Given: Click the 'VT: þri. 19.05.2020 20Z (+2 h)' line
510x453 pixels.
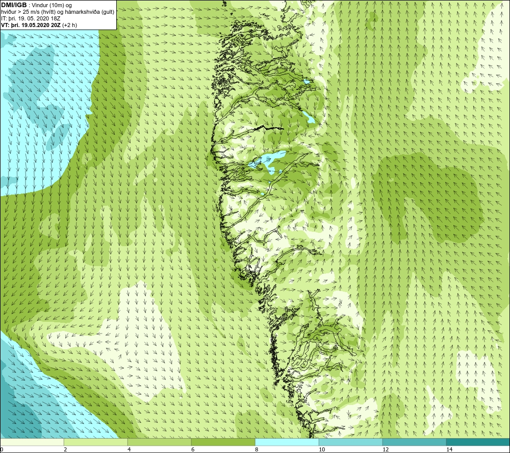Looking at the screenshot, I should click(x=39, y=25).
